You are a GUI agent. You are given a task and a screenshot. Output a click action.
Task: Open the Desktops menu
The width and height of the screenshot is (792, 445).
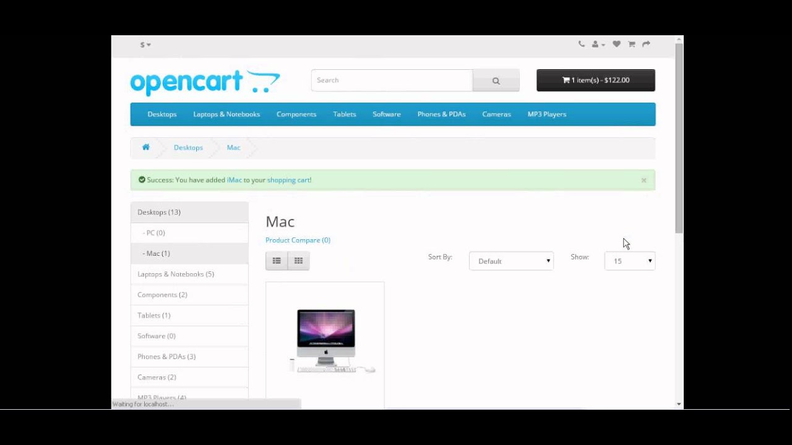coord(162,114)
